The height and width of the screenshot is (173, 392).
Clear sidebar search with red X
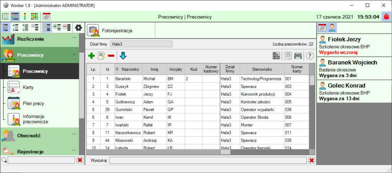click(x=80, y=160)
